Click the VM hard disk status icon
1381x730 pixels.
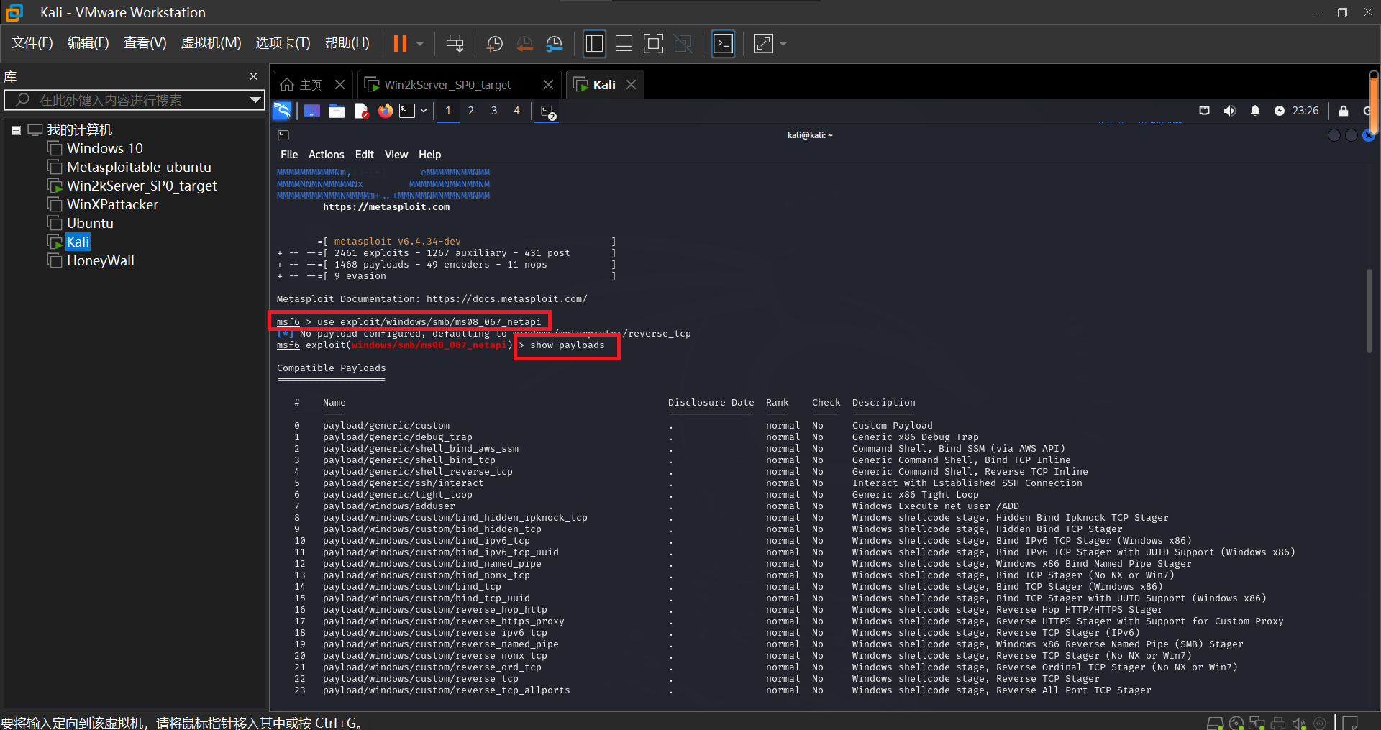[x=1215, y=723]
